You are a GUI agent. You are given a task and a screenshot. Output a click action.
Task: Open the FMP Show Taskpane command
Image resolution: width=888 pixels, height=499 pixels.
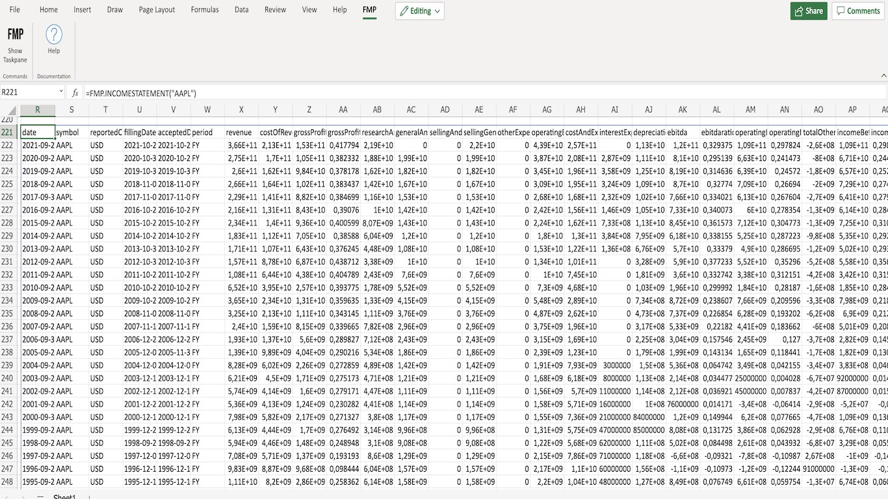point(15,44)
